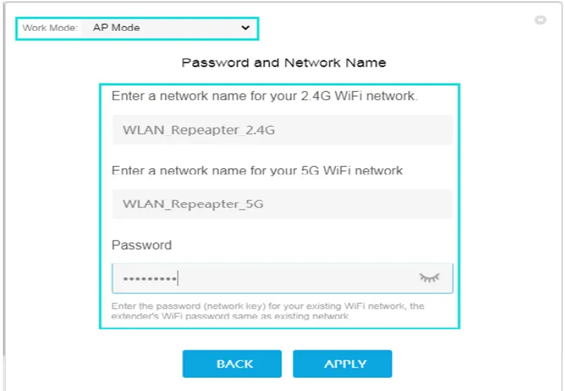The image size is (565, 391).
Task: Click the 2.4G WiFi network name label
Action: (264, 96)
